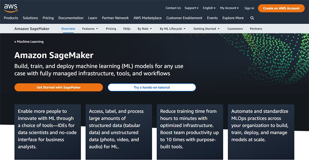This screenshot has height=165, width=309.
Task: Open the search magnifier icon
Action: (252, 18)
